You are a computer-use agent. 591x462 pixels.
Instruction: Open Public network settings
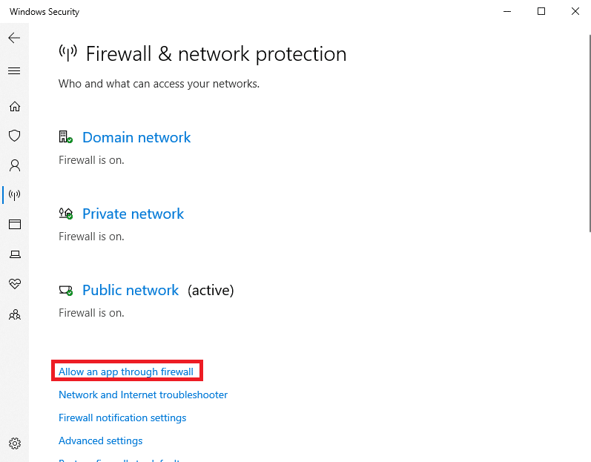(131, 290)
